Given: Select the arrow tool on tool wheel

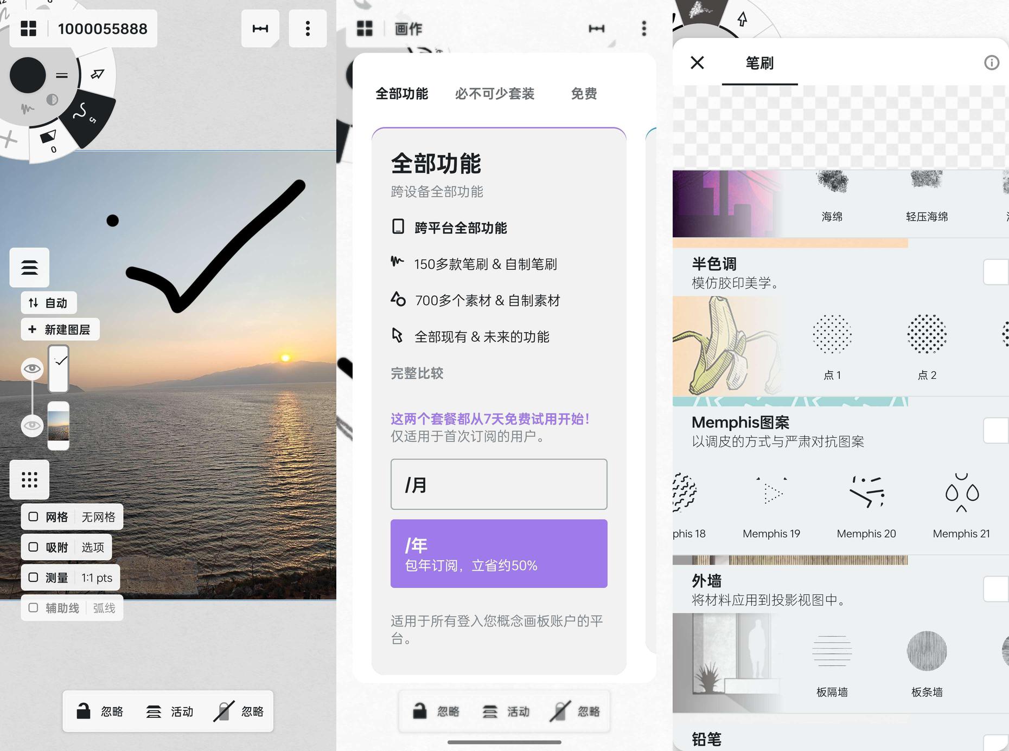Looking at the screenshot, I should pyautogui.click(x=97, y=74).
